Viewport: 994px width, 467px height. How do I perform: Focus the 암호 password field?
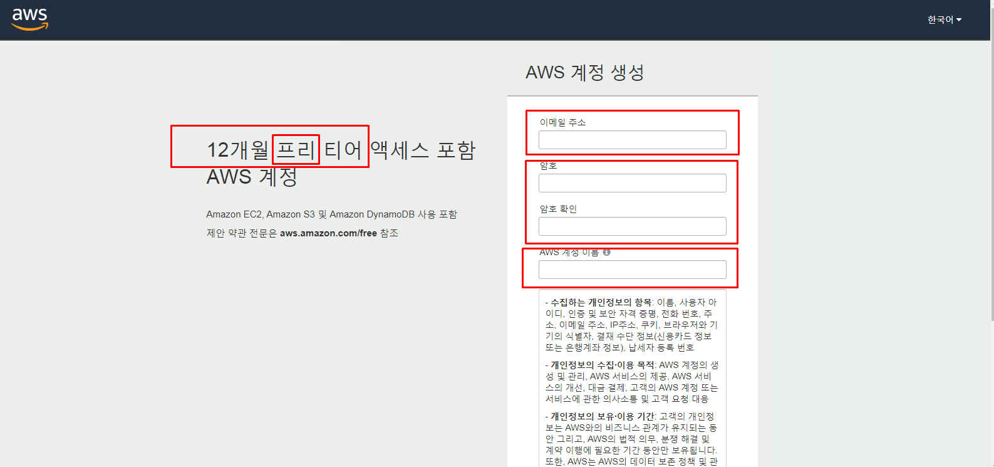(632, 183)
